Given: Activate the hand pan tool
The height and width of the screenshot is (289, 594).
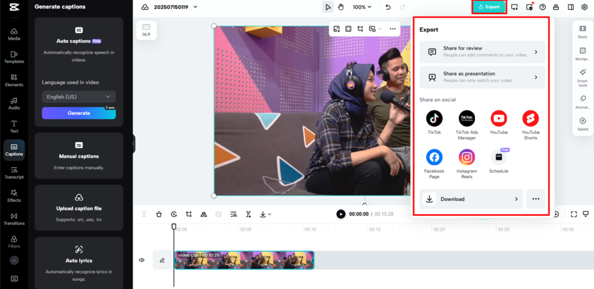Looking at the screenshot, I should pyautogui.click(x=341, y=7).
